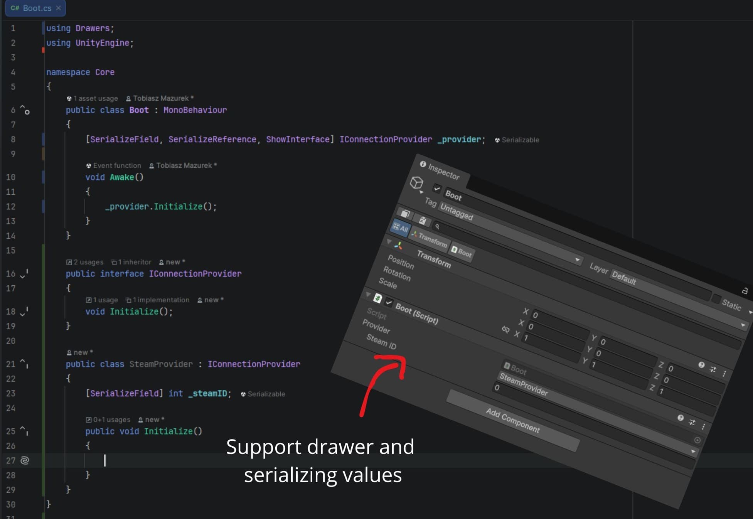This screenshot has width=753, height=519.
Task: Open Boot (Script) three-dot menu
Action: pos(704,426)
